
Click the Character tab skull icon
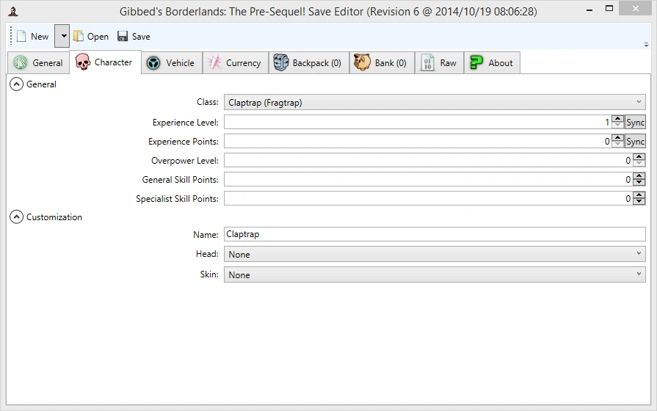tap(83, 62)
